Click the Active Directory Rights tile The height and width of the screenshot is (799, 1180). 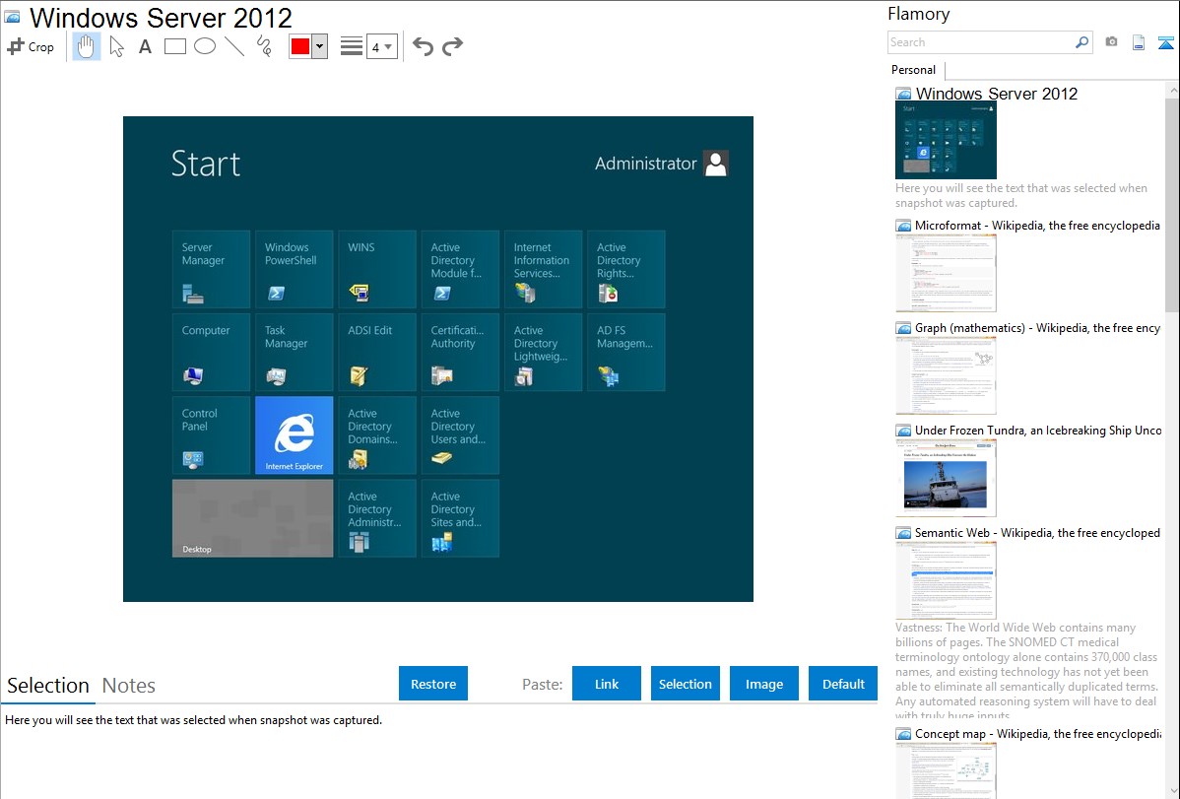coord(626,270)
